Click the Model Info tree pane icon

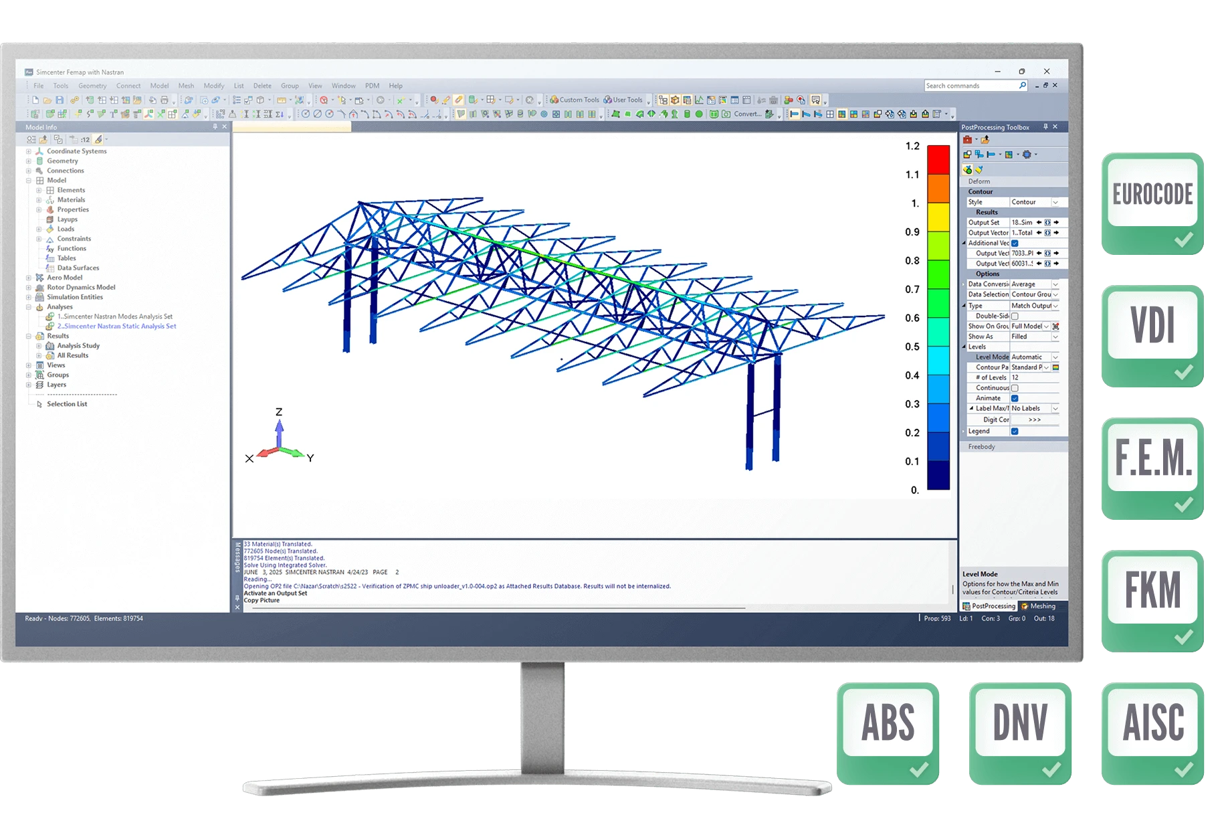click(663, 100)
